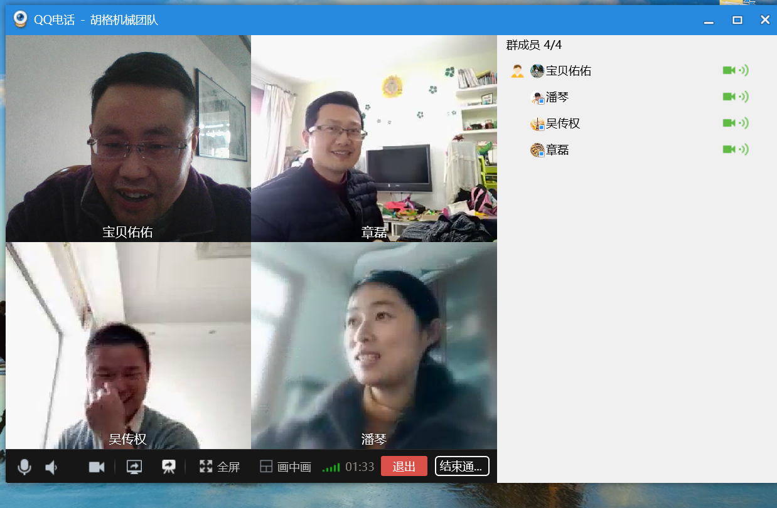777x508 pixels.
Task: Mute the microphone in the call toolbar
Action: coord(24,467)
